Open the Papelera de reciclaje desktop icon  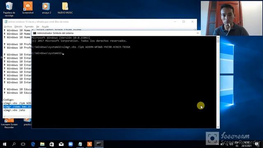(9, 9)
